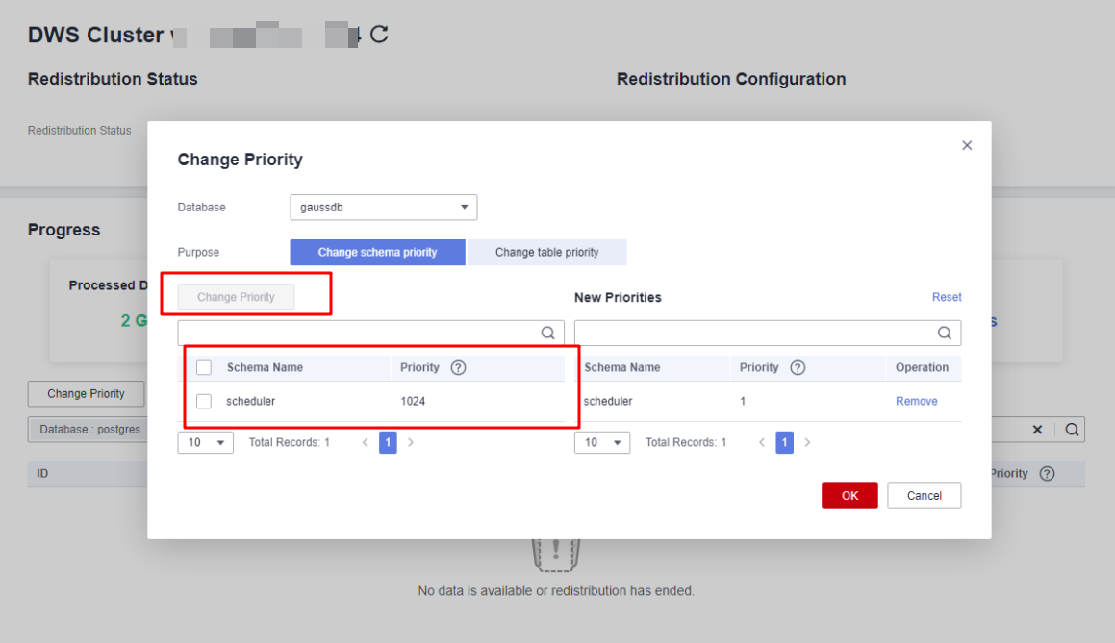Screen dimensions: 1115x643
Task: Clear the background filter with X icon
Action: coord(1037,430)
